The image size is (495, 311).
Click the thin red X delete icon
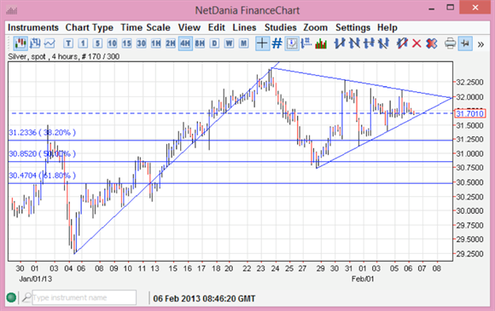click(x=416, y=43)
